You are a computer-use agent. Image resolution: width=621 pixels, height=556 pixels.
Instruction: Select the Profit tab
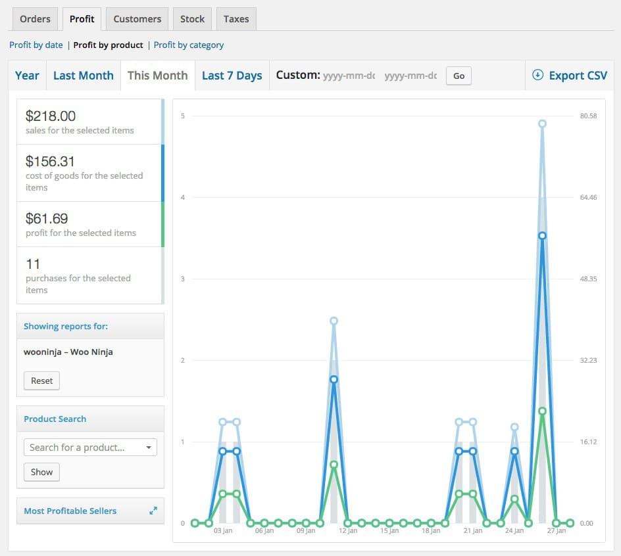[82, 19]
